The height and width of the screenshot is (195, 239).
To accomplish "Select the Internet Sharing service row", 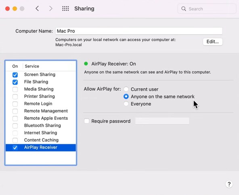I will pyautogui.click(x=41, y=133).
